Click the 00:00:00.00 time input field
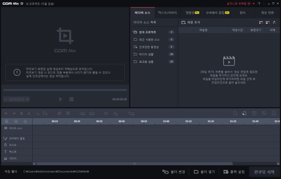Viewport: 281px width, 179px height. coord(17,100)
